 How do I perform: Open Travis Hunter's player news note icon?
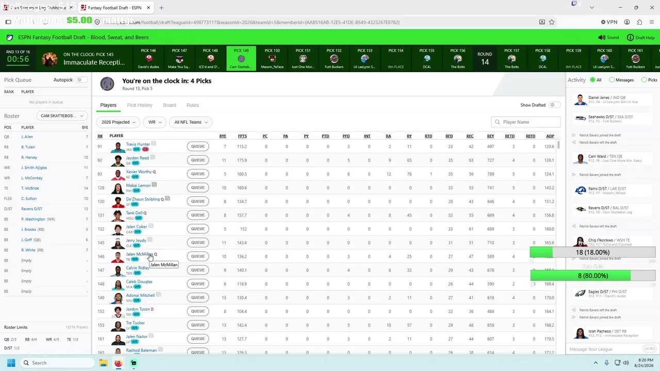154,144
